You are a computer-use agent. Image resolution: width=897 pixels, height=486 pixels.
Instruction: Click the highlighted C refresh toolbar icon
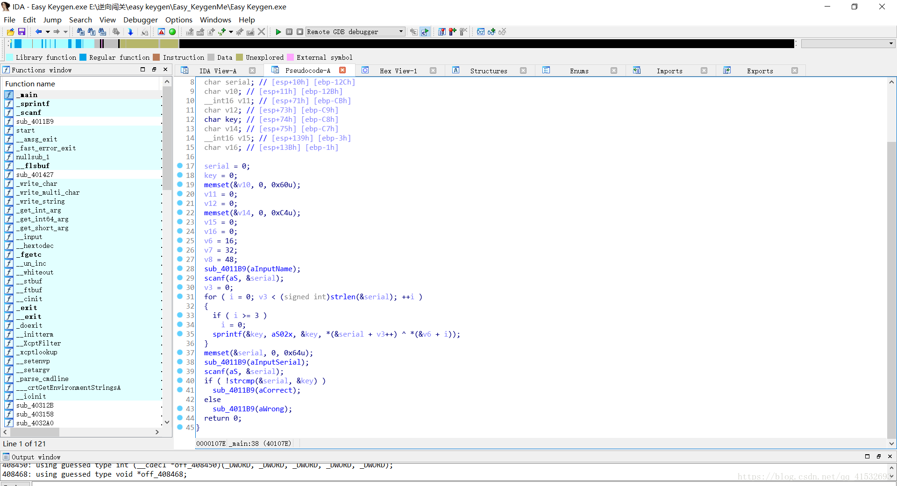425,32
